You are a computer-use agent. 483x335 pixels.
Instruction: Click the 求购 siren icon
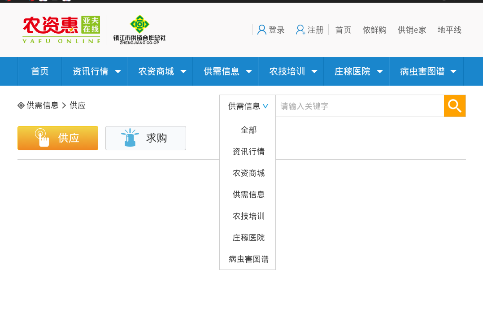click(x=130, y=138)
